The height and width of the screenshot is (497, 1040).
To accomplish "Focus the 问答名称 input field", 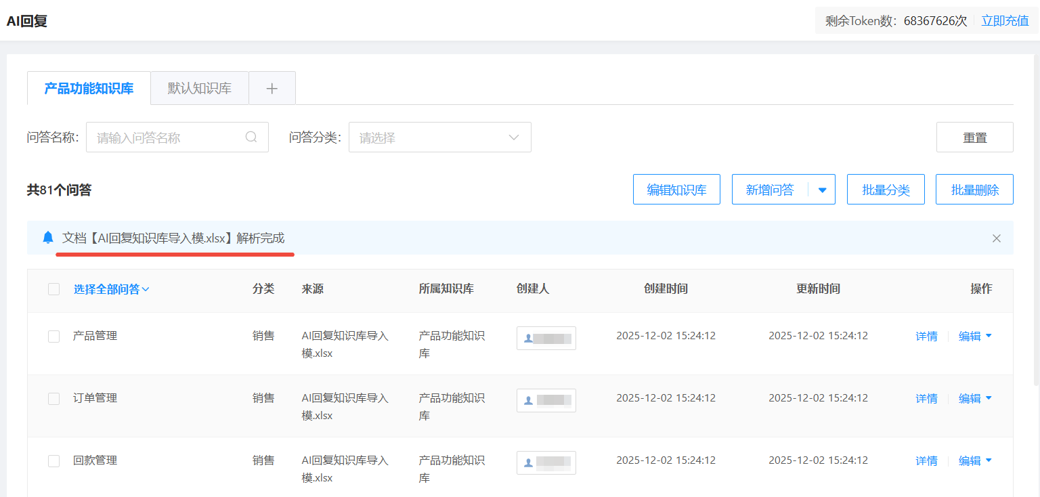I will (x=166, y=137).
